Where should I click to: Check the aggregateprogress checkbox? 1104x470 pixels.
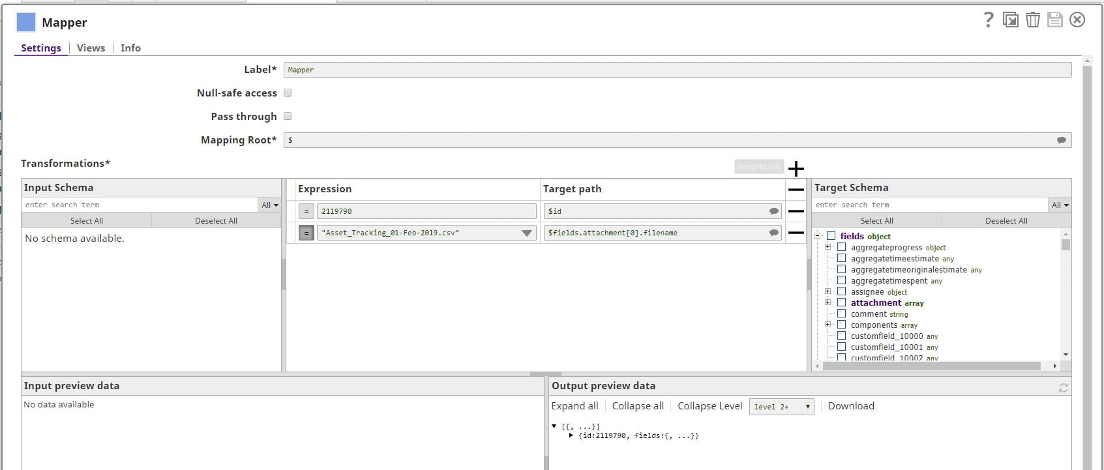pos(842,247)
